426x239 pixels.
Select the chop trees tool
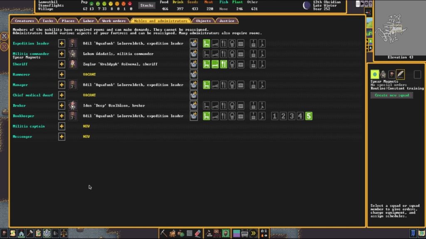click(x=172, y=233)
